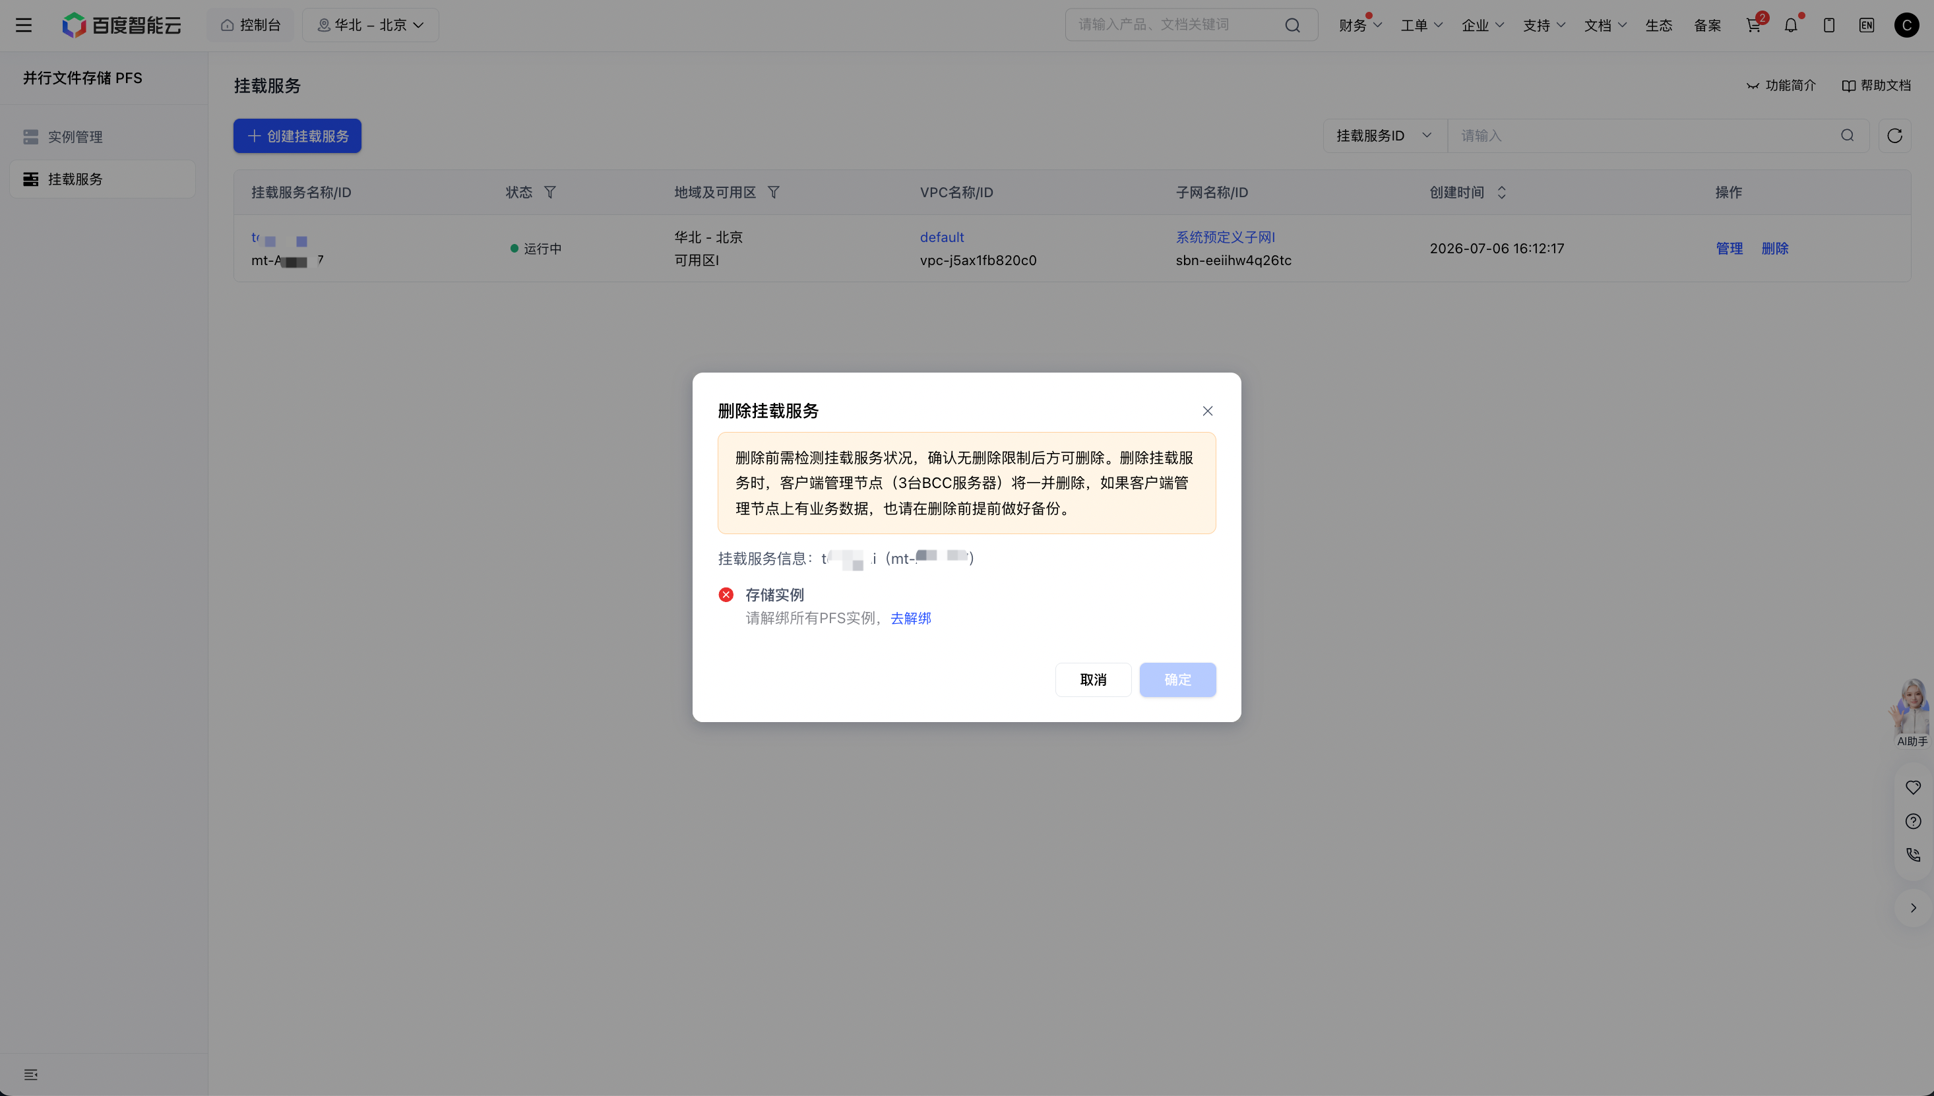Click the table search magnifier icon

point(1848,135)
